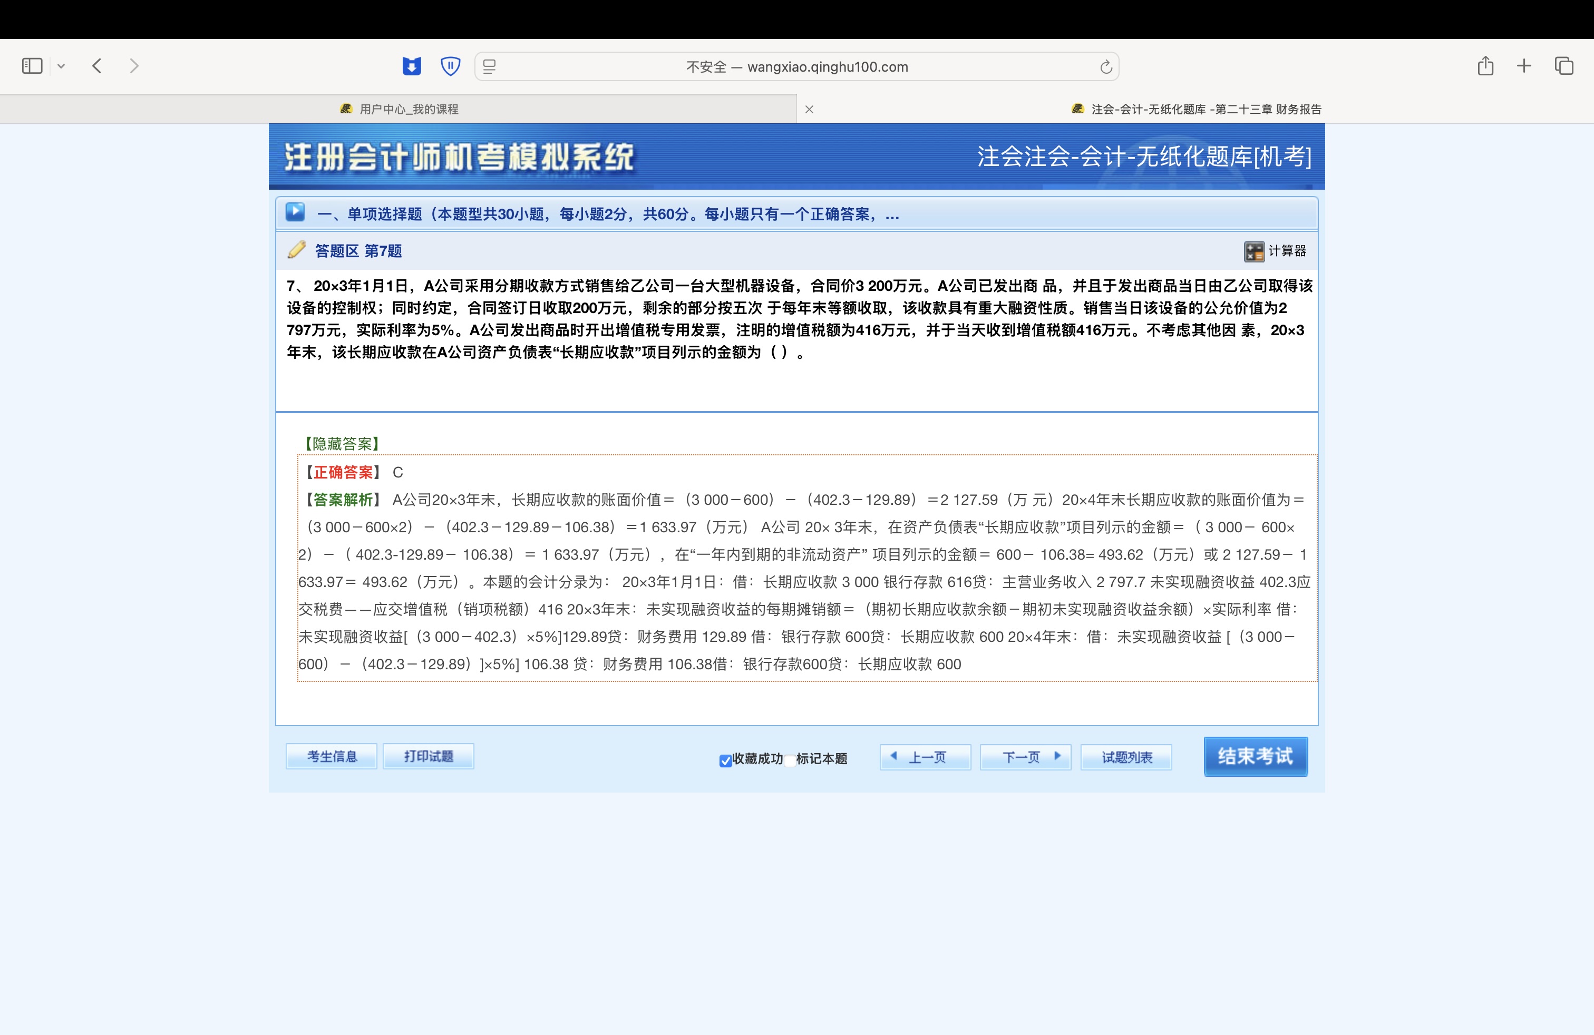Viewport: 1594px width, 1035px height.
Task: Open the page reader menu icon in address bar
Action: (x=490, y=66)
